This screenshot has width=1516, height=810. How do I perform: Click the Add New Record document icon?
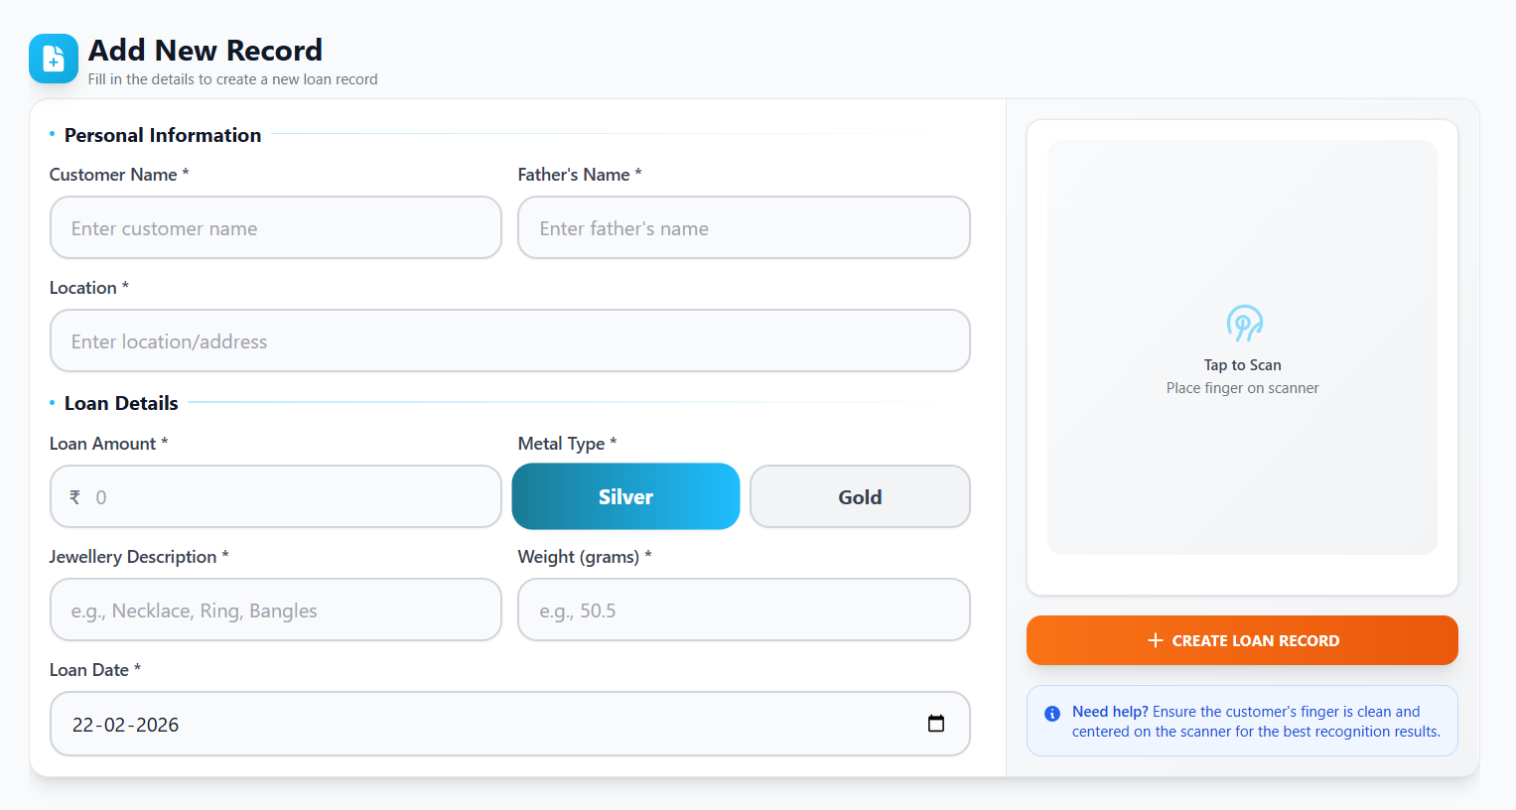click(54, 60)
